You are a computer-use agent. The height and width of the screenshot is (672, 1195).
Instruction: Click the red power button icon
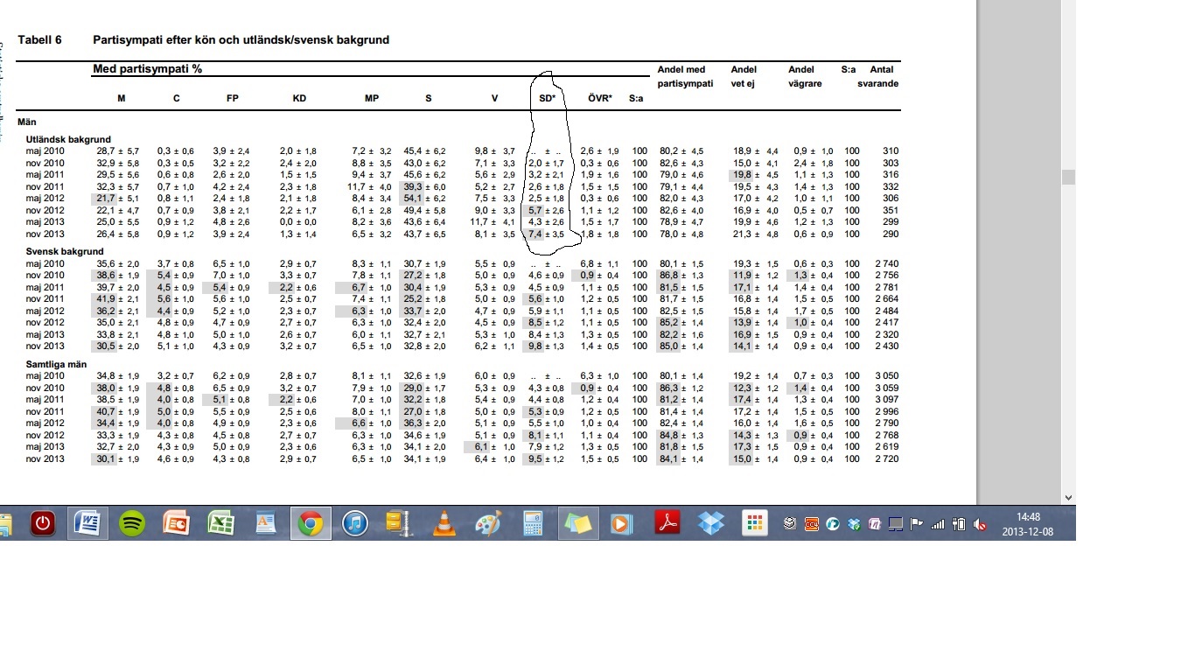43,523
